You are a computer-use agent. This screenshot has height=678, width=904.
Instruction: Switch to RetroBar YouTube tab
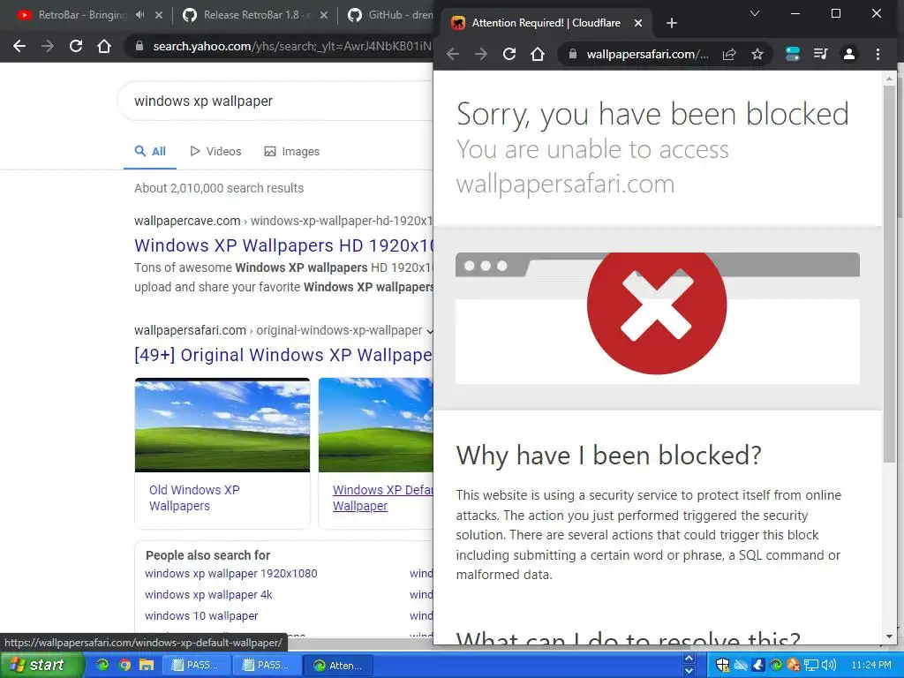[80, 15]
